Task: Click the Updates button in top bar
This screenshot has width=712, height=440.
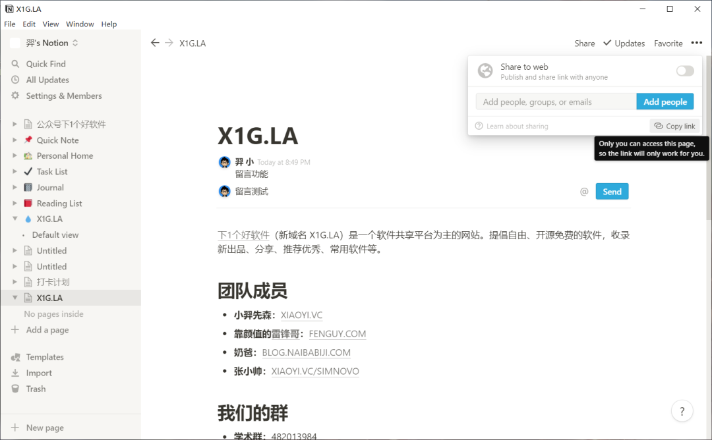Action: pos(624,43)
